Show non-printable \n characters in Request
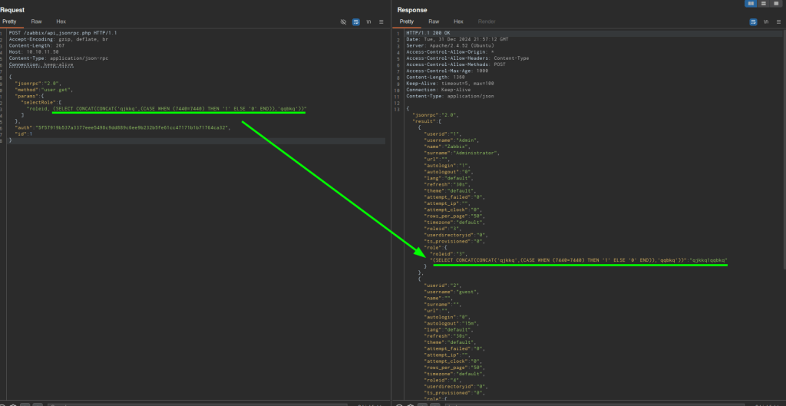 [368, 21]
